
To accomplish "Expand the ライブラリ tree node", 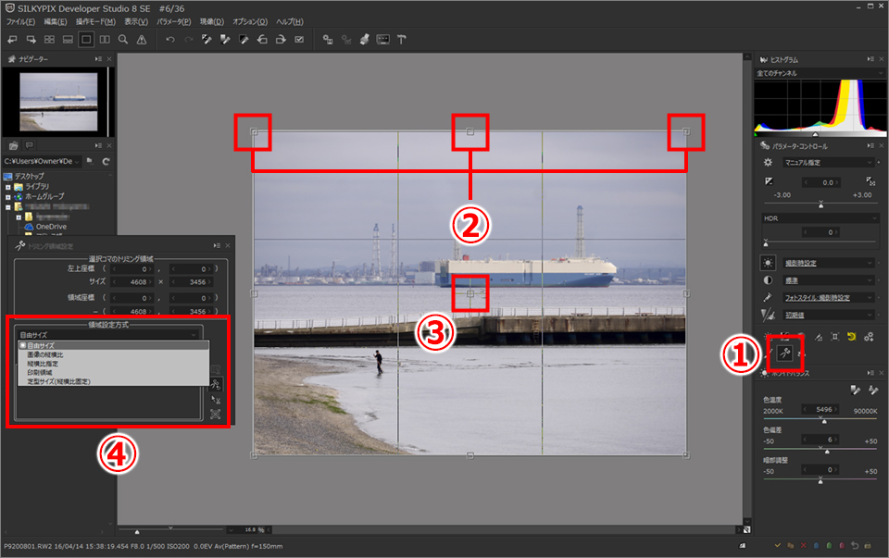I will (x=7, y=187).
